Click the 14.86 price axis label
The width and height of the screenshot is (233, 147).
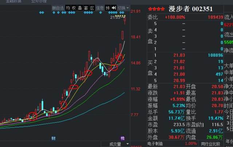tap(135, 63)
